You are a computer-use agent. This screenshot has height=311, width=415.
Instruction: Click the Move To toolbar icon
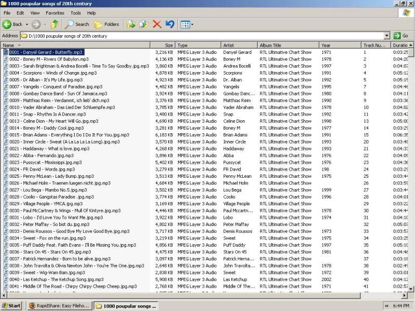[x=131, y=24]
